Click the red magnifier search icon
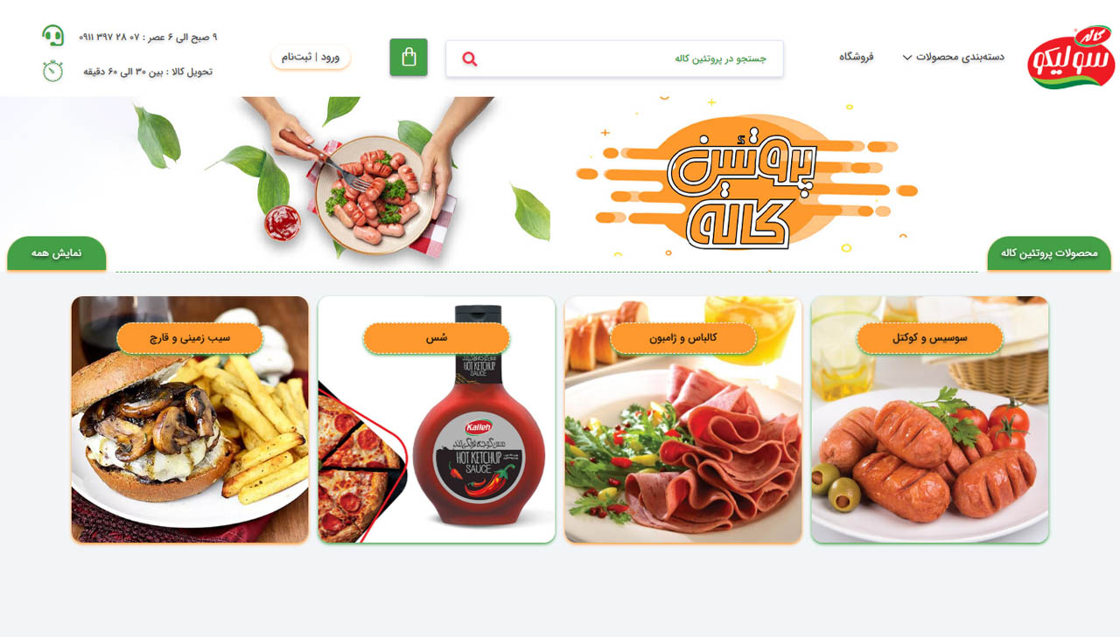The width and height of the screenshot is (1120, 637). tap(470, 59)
